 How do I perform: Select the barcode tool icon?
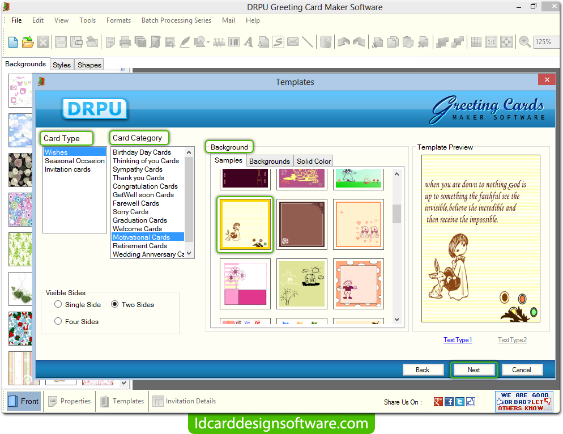click(234, 42)
